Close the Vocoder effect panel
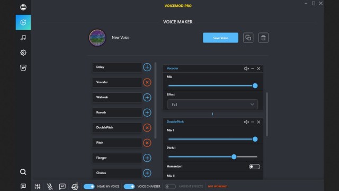Image resolution: width=339 pixels, height=191 pixels. click(x=258, y=68)
